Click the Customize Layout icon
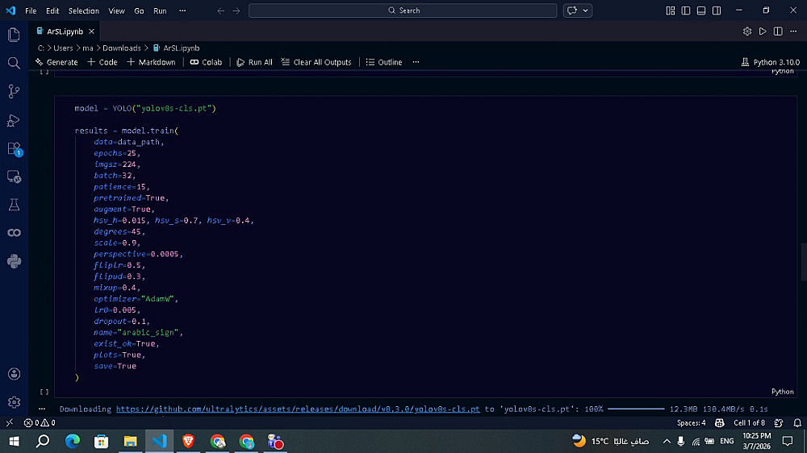807x453 pixels. [670, 10]
